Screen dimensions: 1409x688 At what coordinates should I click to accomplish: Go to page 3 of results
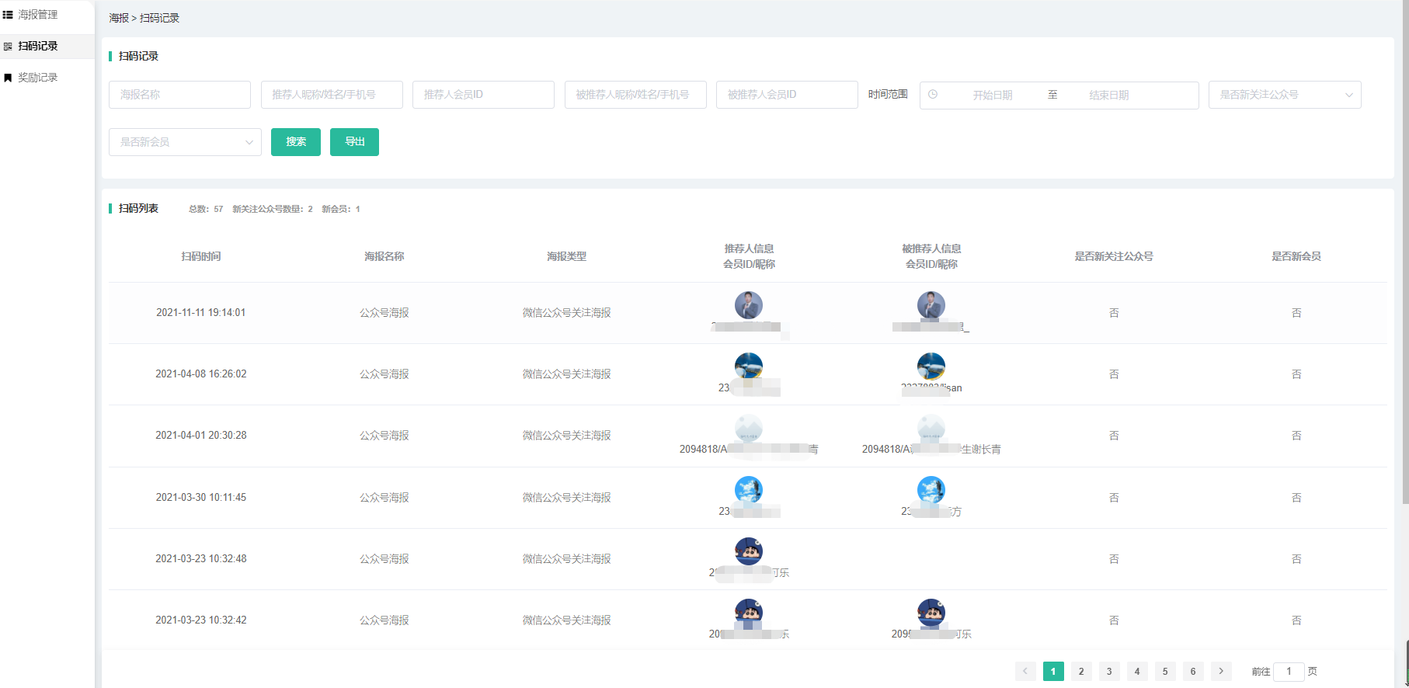pos(1109,672)
